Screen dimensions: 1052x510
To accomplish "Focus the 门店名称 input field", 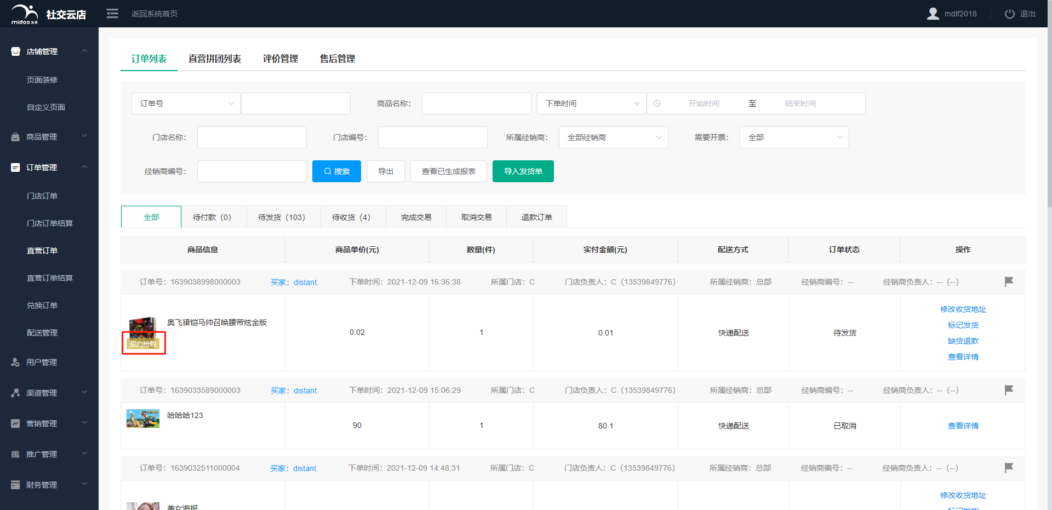I will [252, 137].
